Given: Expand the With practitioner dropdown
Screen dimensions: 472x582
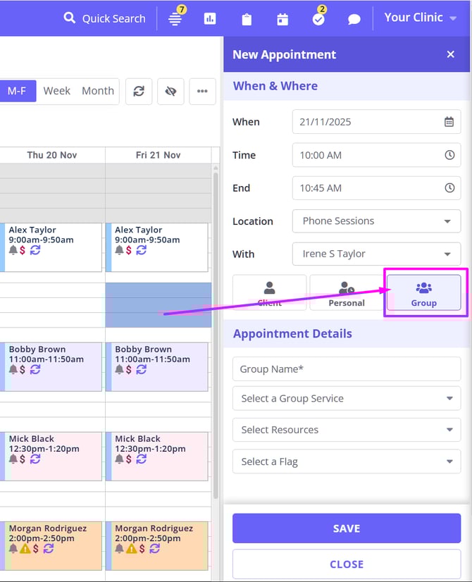Looking at the screenshot, I should [x=376, y=254].
